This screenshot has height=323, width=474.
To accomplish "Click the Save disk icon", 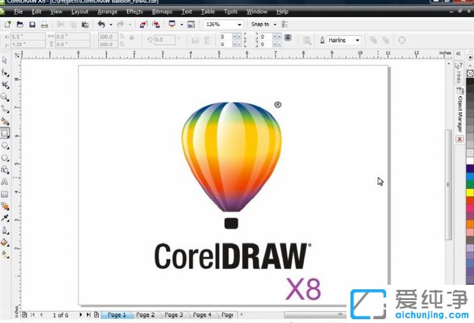I will point(32,24).
